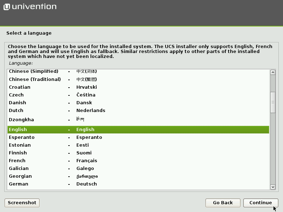Image resolution: width=283 pixels, height=212 pixels.
Task: Select Czech from the language list
Action: pyautogui.click(x=71, y=95)
